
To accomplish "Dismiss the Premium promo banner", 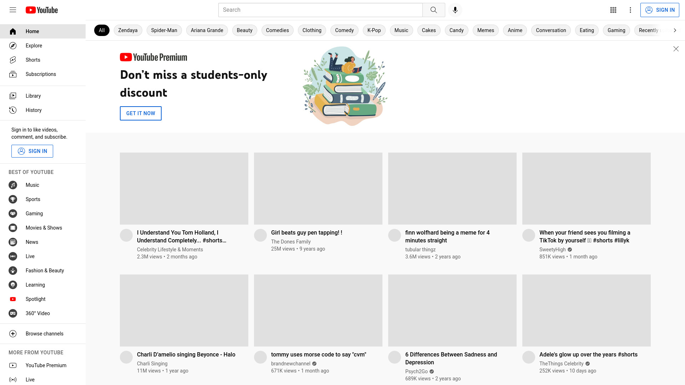I will tap(676, 49).
